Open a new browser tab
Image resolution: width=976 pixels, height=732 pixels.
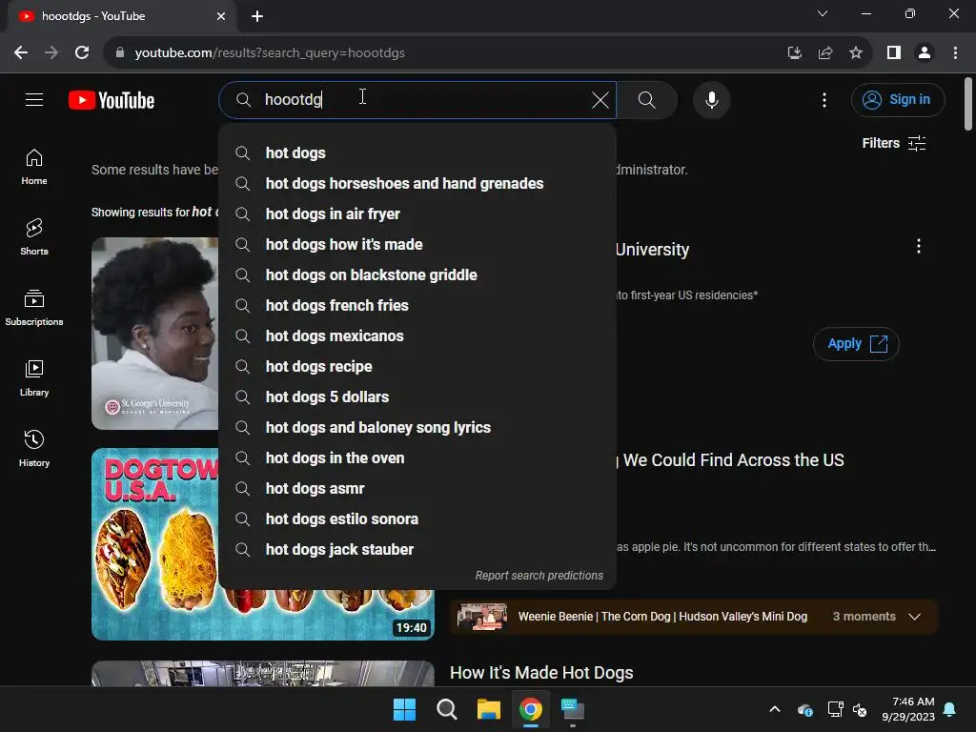257,17
